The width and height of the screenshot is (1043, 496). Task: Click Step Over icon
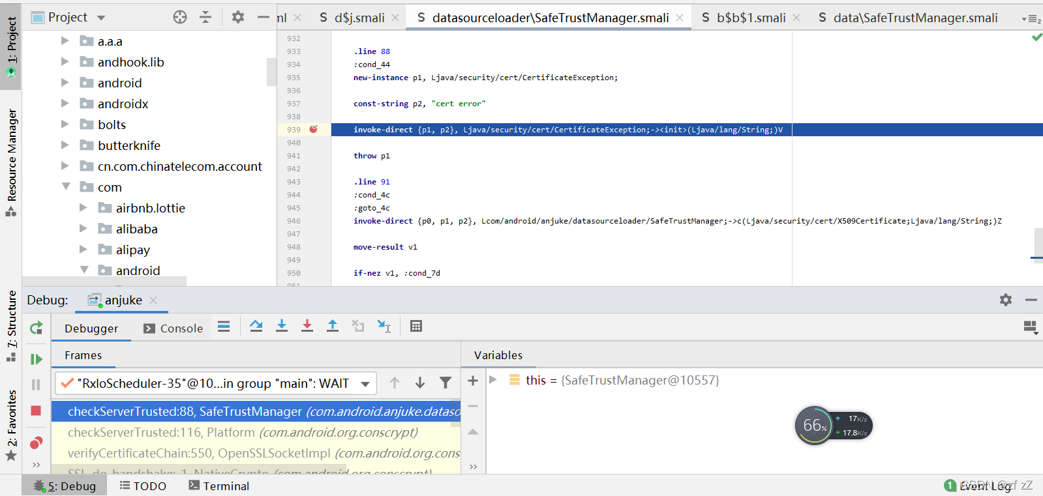256,326
